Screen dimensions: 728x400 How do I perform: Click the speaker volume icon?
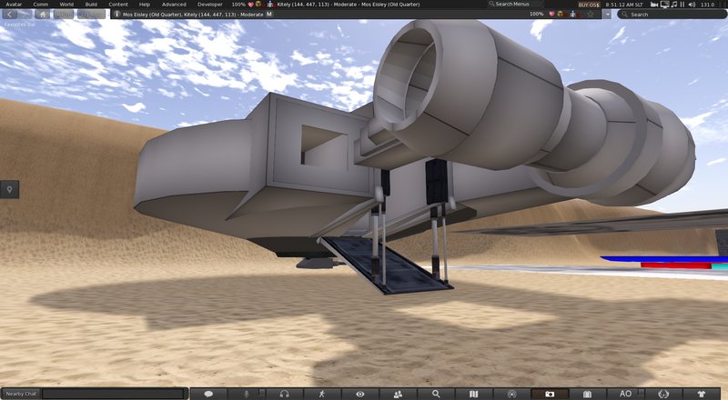point(692,5)
